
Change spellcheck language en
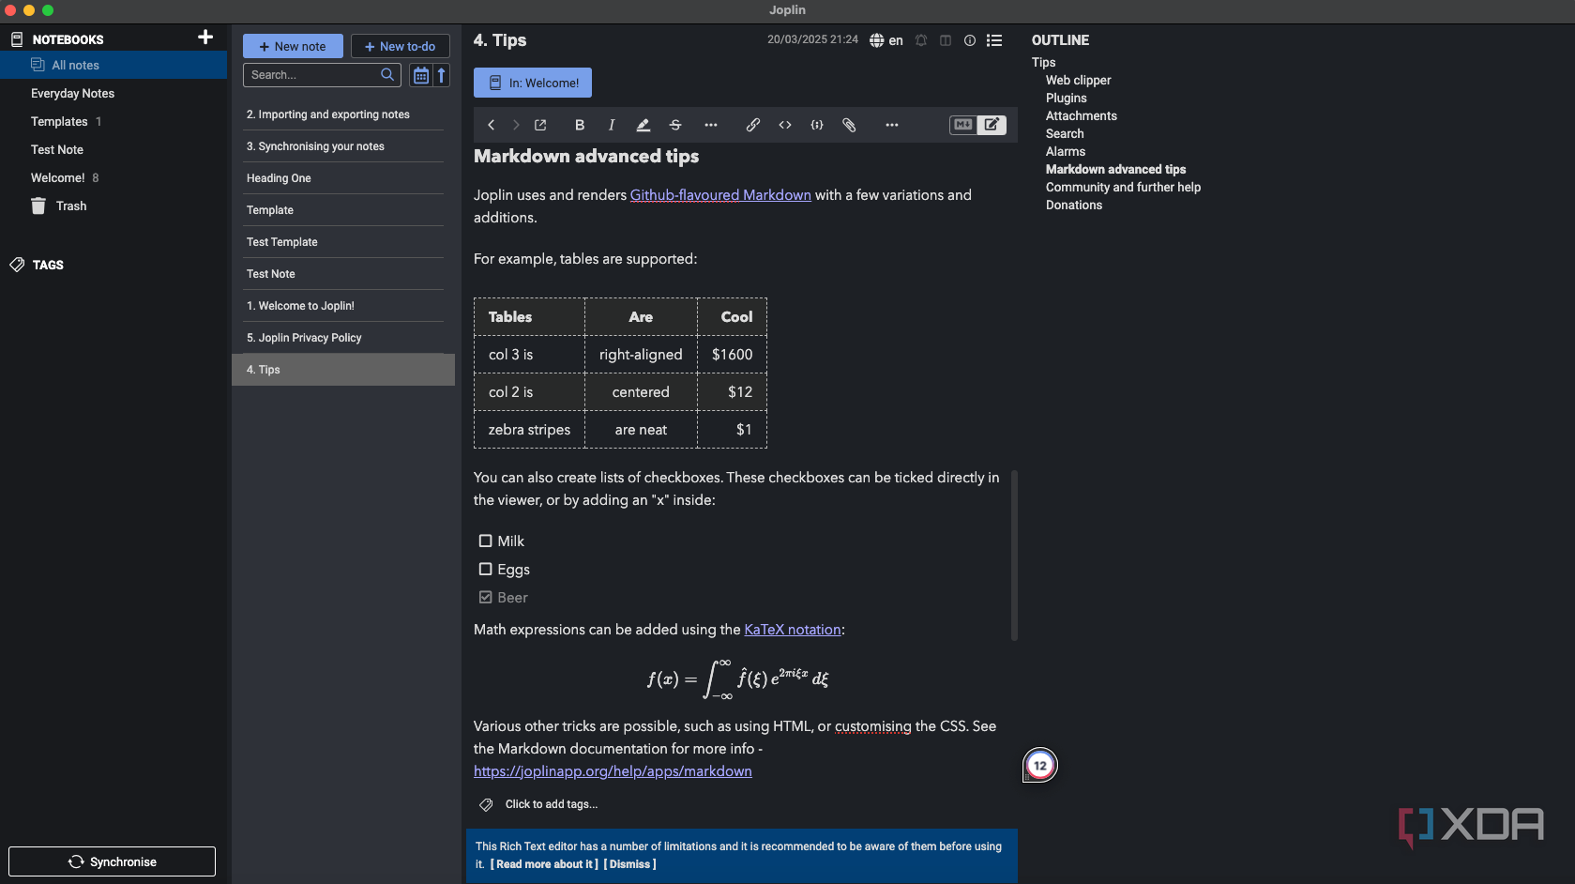886,40
